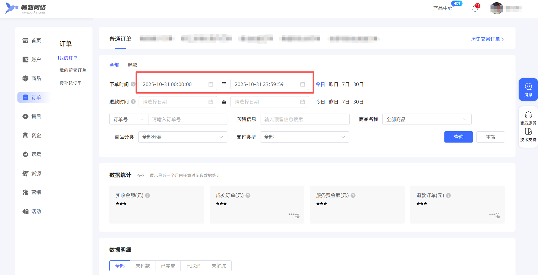Viewport: 538px width, 275px height.
Task: Open the 商品分类 全部分类 dropdown
Action: [x=182, y=137]
